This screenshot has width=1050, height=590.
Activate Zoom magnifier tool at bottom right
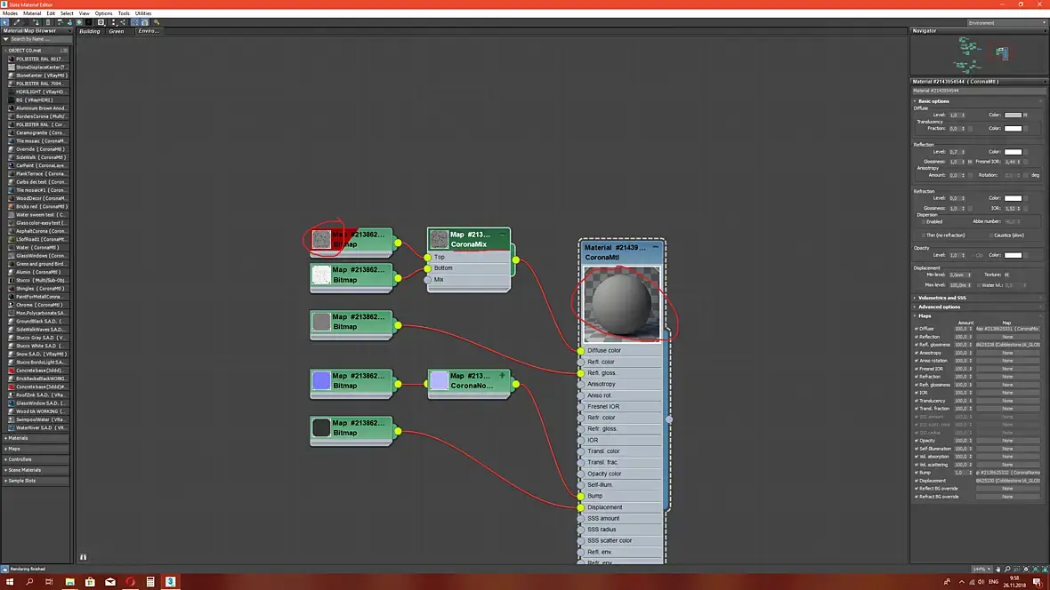point(1007,570)
